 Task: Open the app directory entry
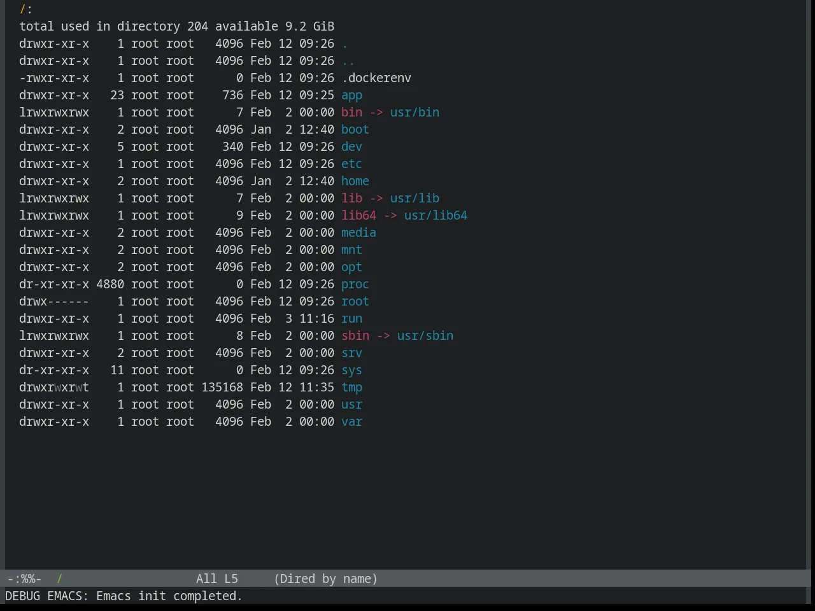coord(351,95)
